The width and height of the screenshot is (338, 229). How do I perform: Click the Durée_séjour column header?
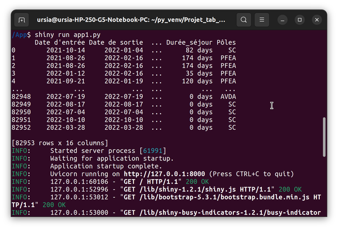point(189,42)
